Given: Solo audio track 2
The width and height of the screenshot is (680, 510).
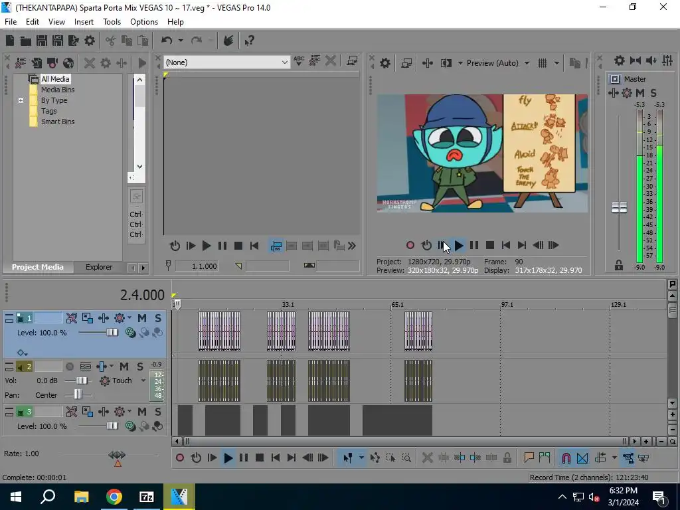Looking at the screenshot, I should [x=139, y=367].
